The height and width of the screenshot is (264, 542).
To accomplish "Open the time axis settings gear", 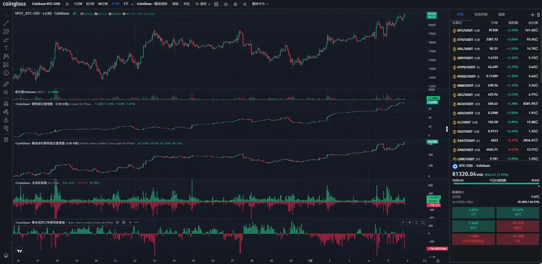I will tap(438, 261).
